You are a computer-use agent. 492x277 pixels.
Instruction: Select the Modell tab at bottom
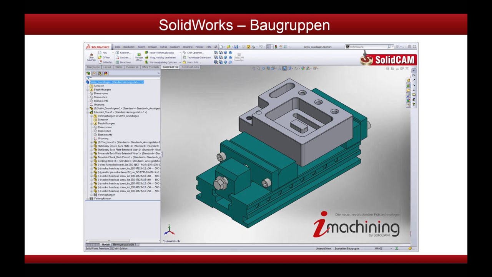[x=105, y=245]
